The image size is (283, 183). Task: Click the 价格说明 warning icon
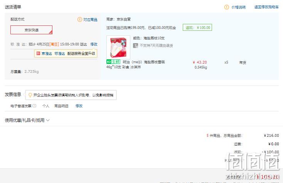pos(226,7)
